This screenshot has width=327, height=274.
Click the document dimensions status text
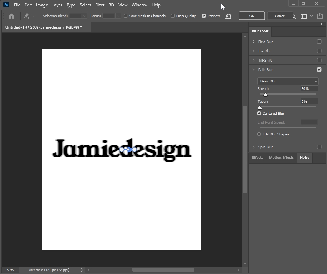point(49,270)
